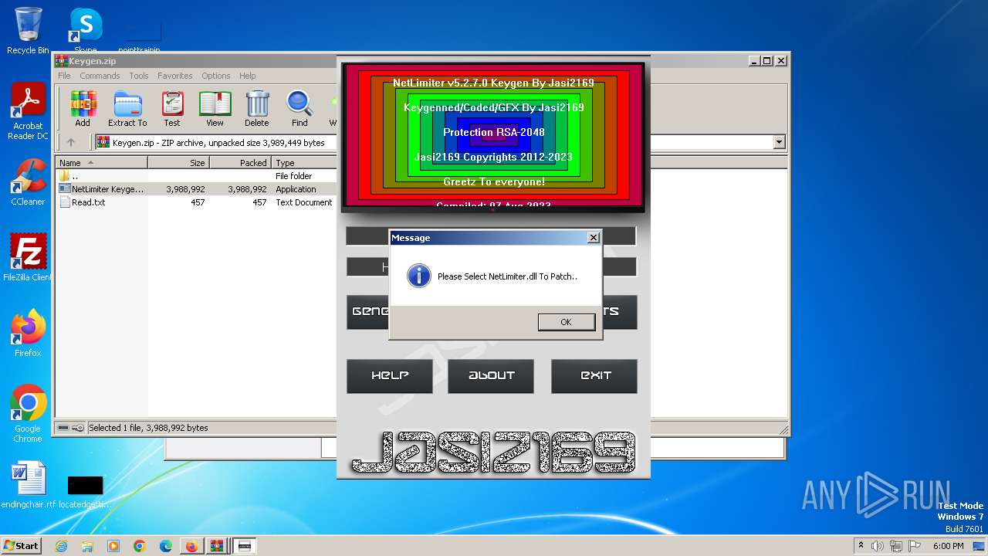
Task: Select the Read.txt file row
Action: [x=196, y=202]
